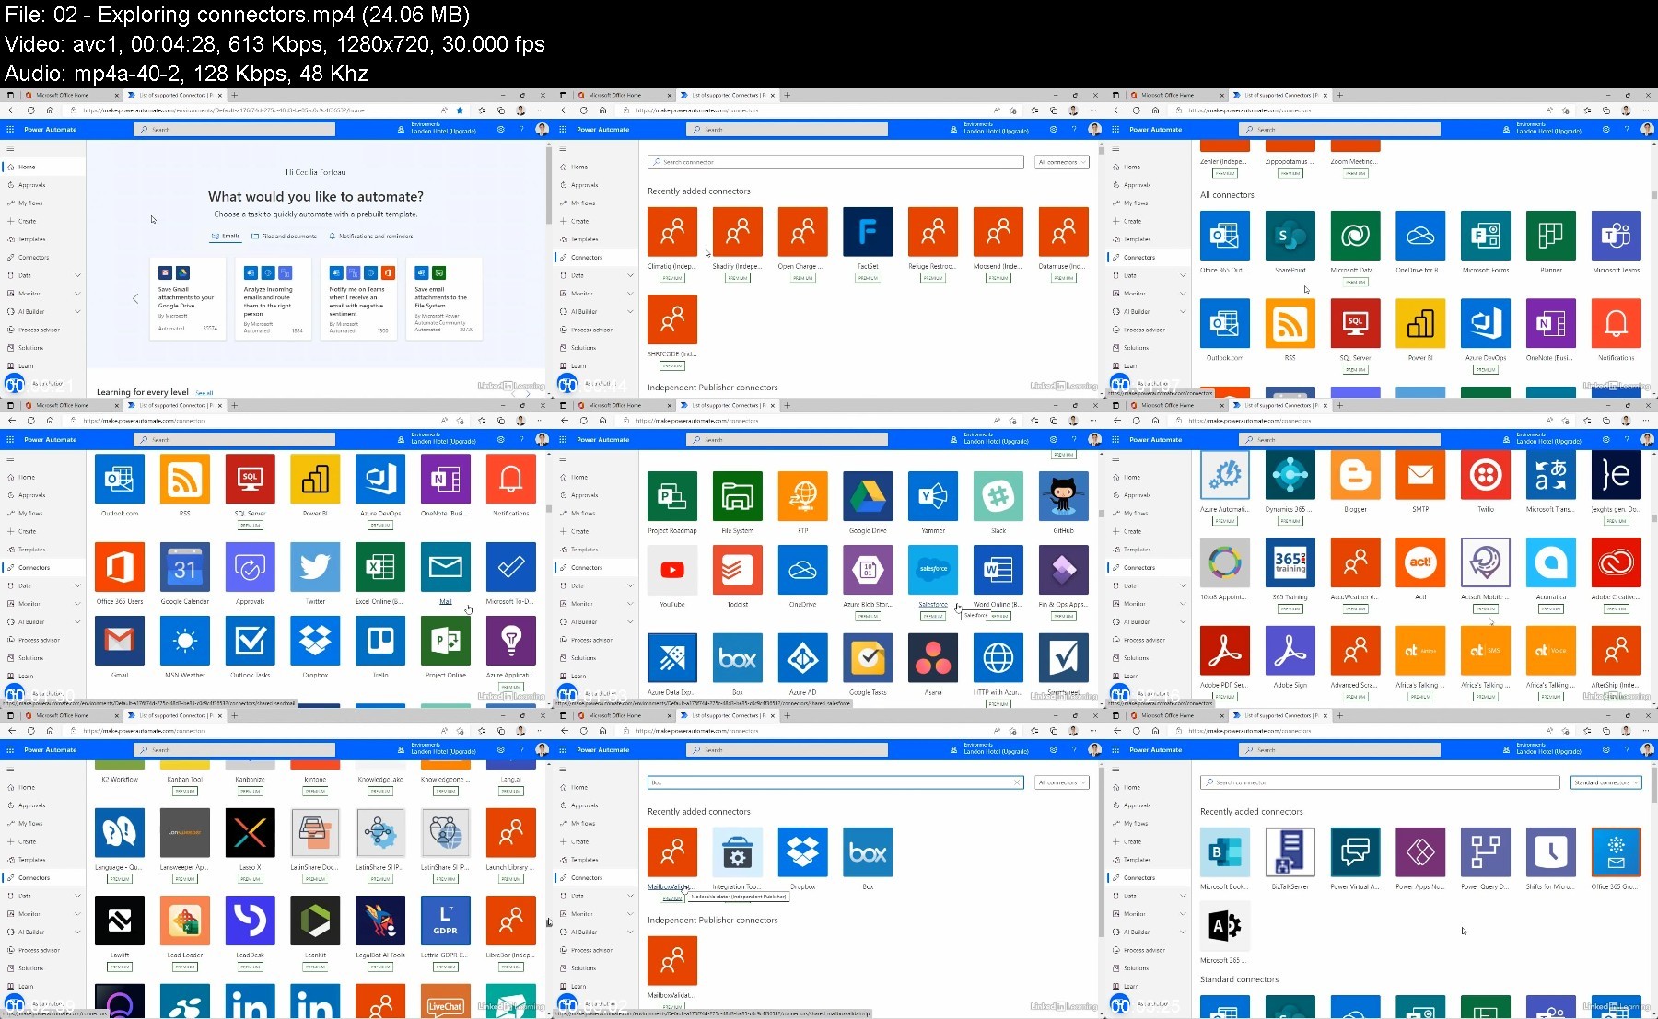Select the Planner connector tile
1658x1019 pixels.
click(x=1551, y=236)
